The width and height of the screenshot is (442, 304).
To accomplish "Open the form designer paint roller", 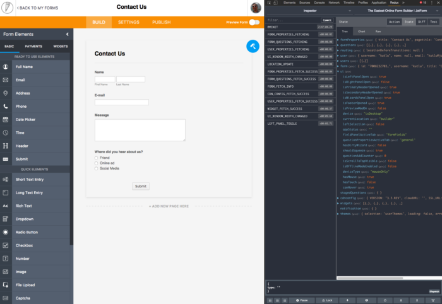I will (253, 46).
